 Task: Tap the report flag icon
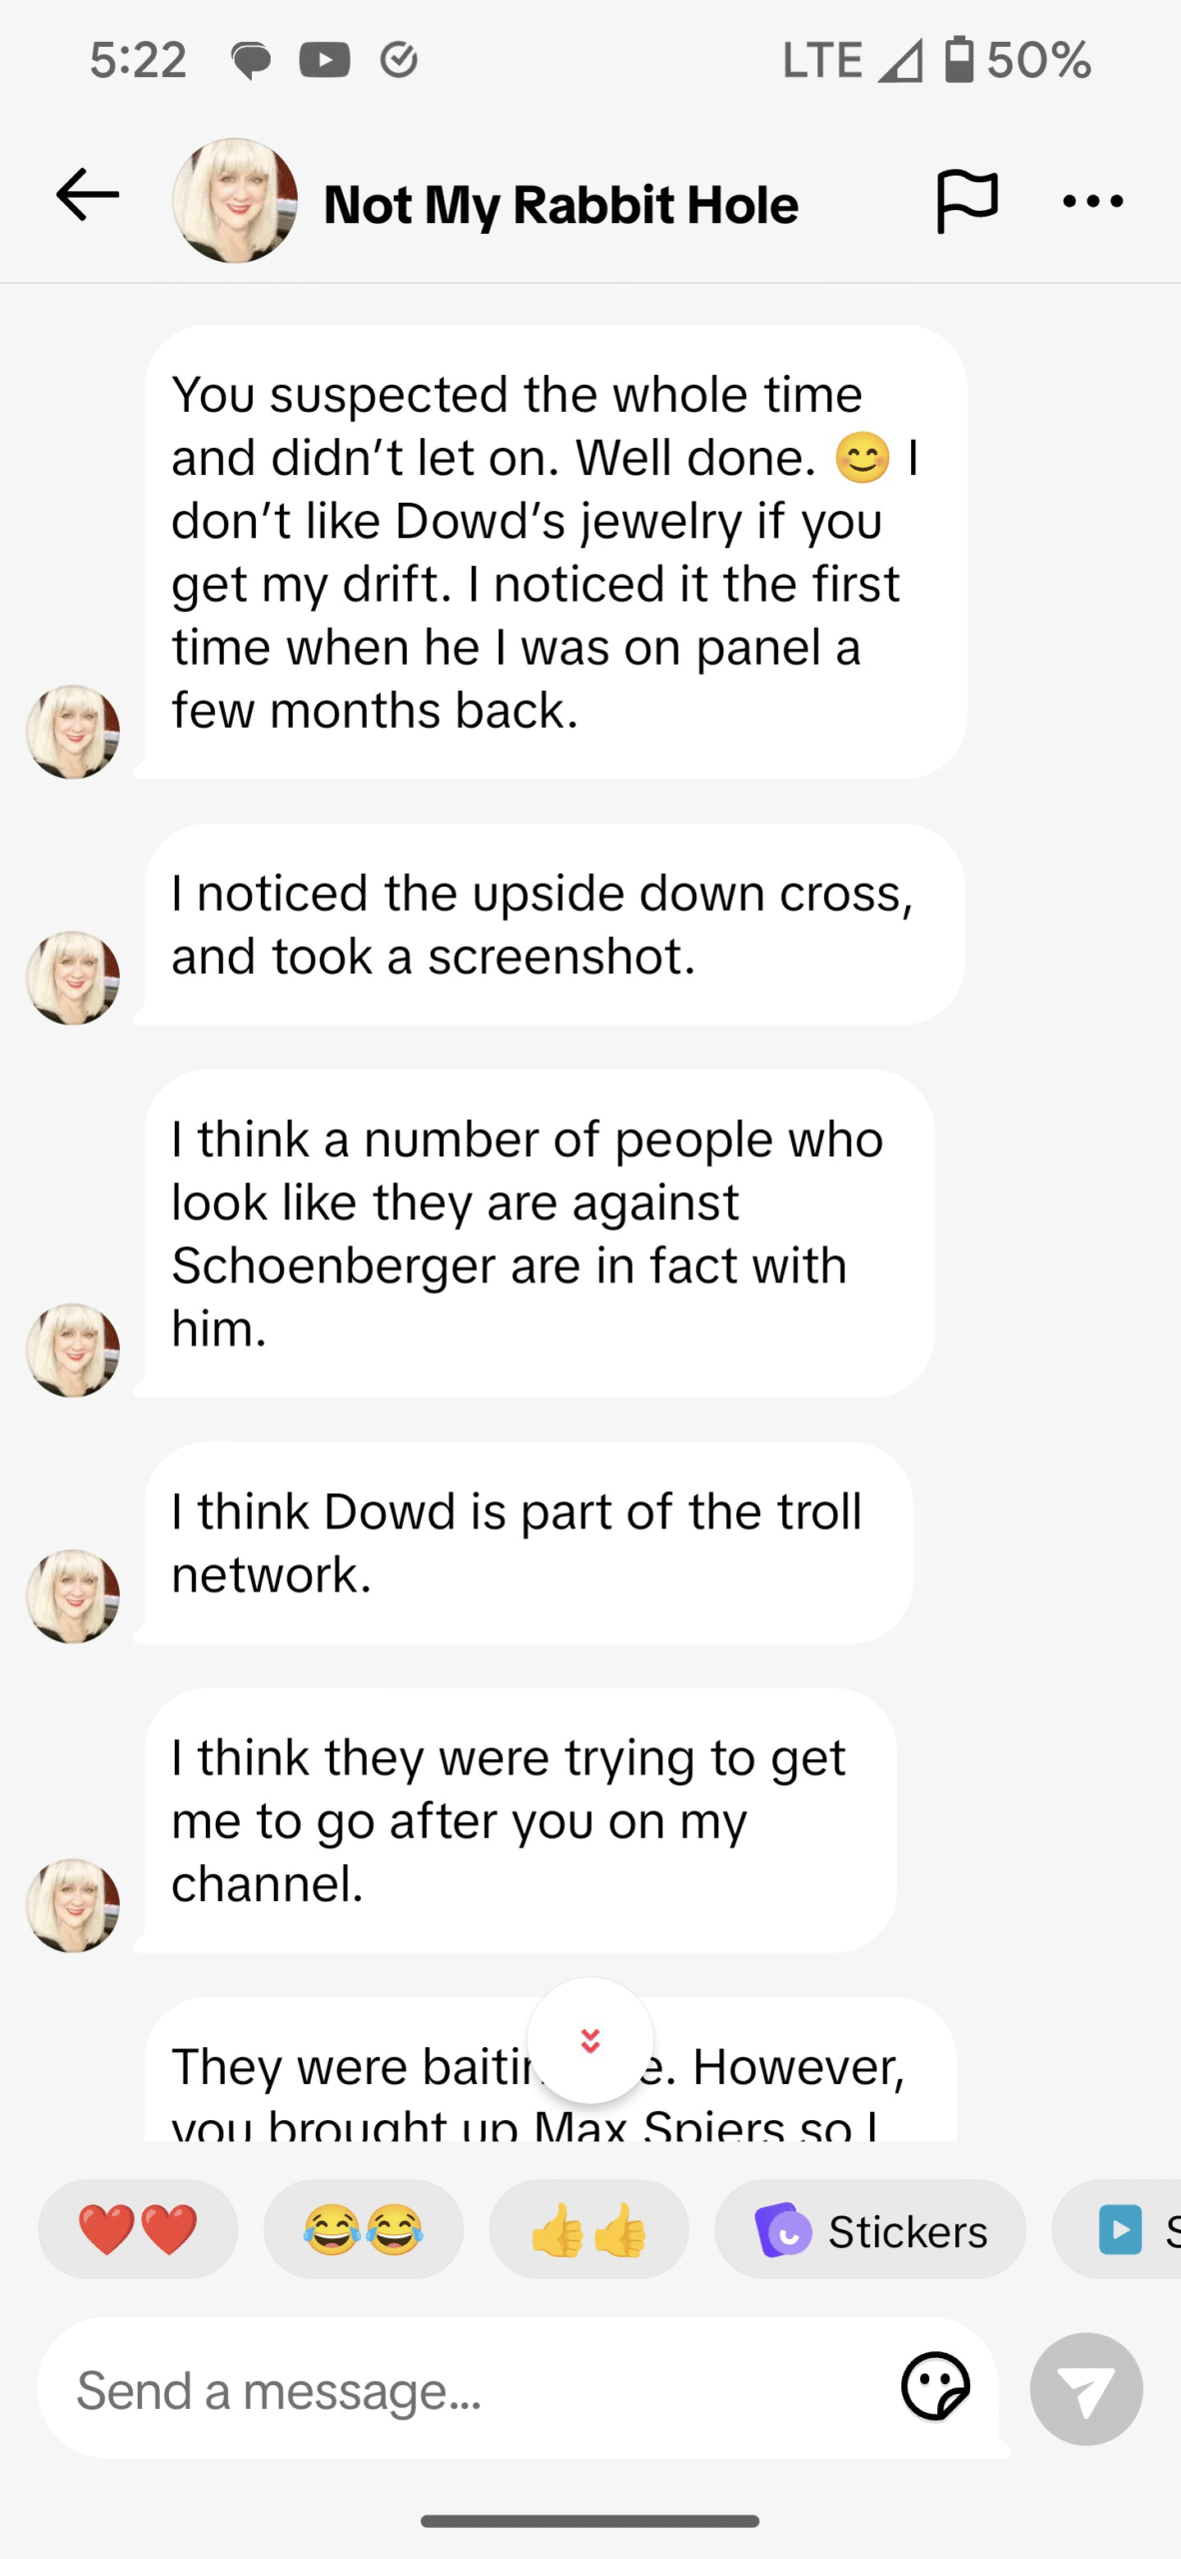[x=965, y=200]
